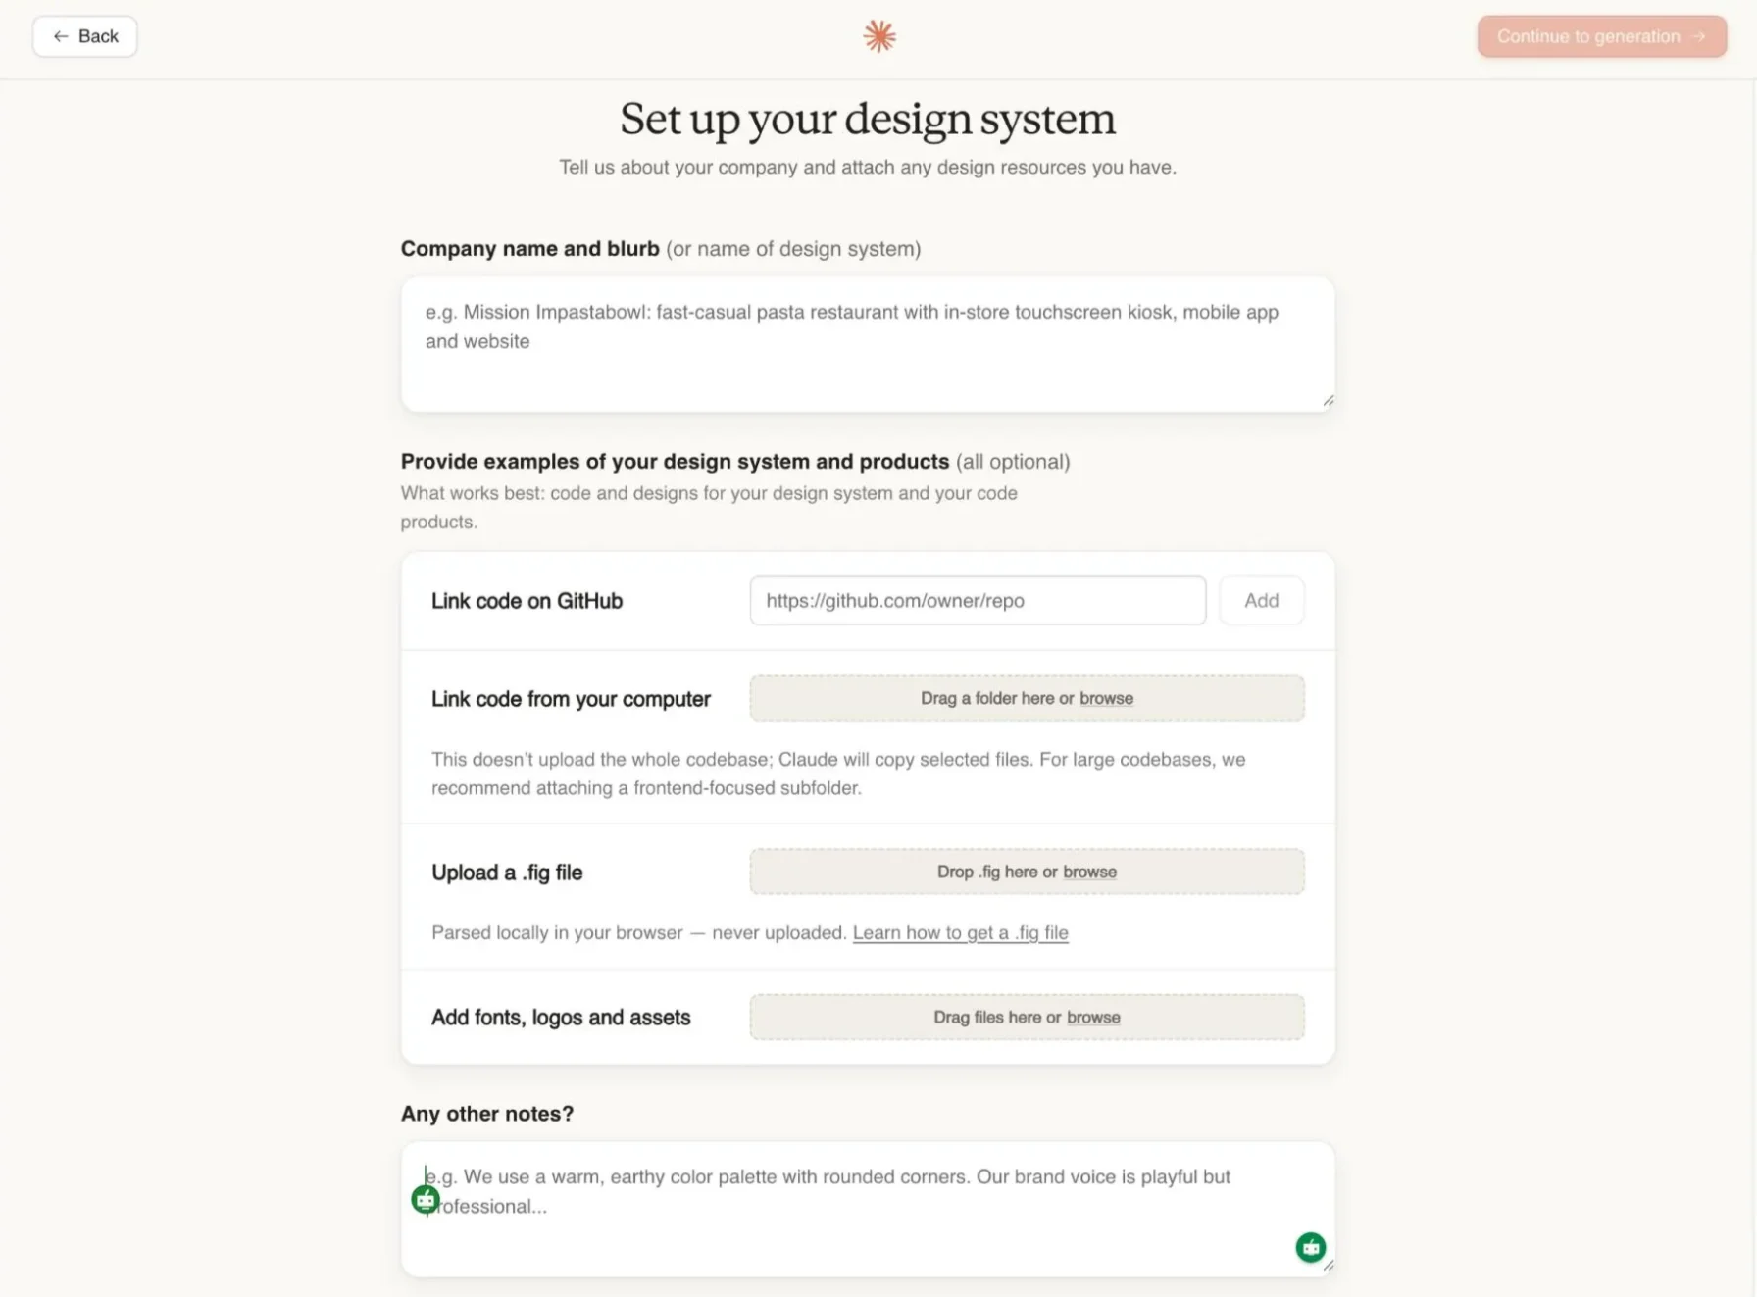Click the 'Parsed locally in your browser' note
This screenshot has width=1757, height=1297.
click(x=639, y=933)
